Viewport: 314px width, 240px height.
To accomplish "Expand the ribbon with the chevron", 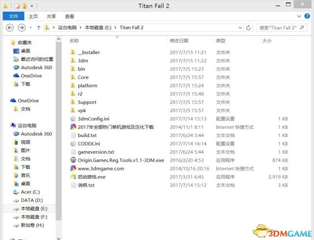I will 299,16.
